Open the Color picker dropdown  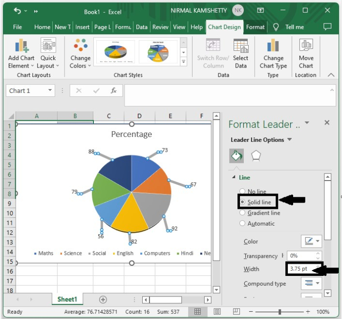(x=318, y=241)
